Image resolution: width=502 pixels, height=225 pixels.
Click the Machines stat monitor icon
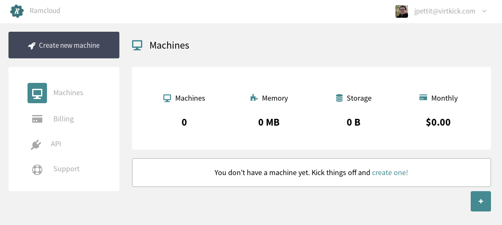(167, 98)
